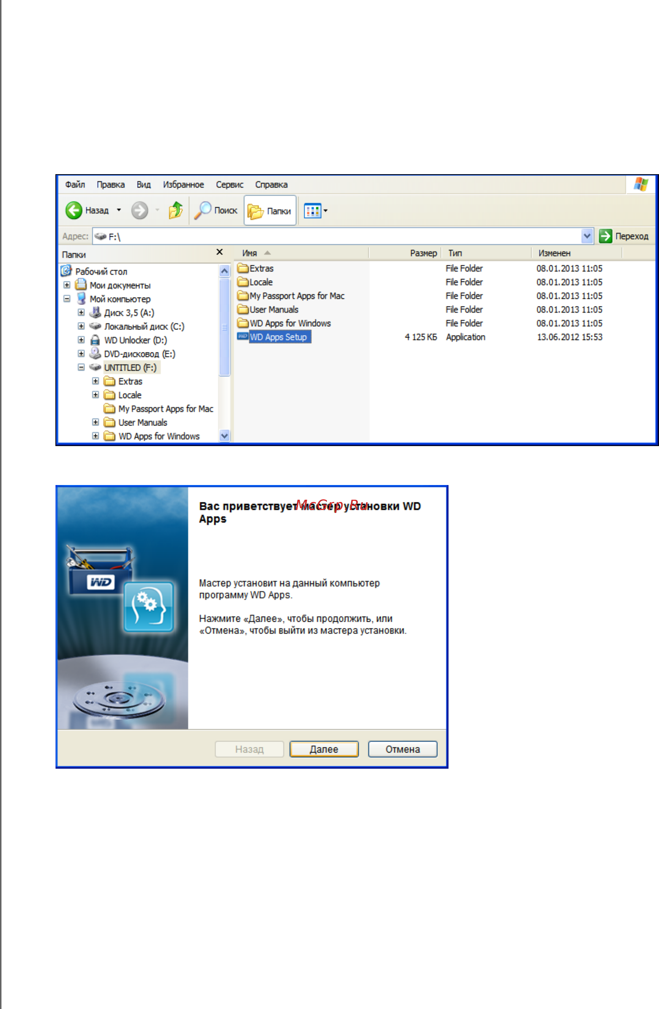Image resolution: width=659 pixels, height=1009 pixels.
Task: Select the floppy Диск 3,5 (A:) icon
Action: 95,312
